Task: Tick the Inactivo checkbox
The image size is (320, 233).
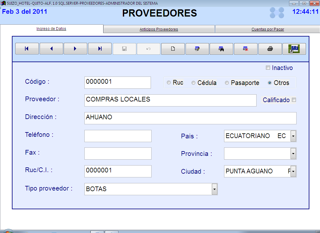Action: (268, 68)
